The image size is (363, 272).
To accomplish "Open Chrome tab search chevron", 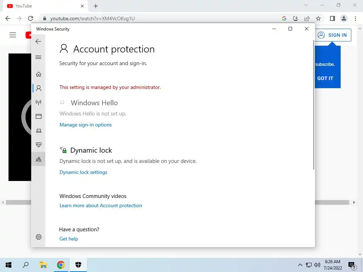I will 306,5.
